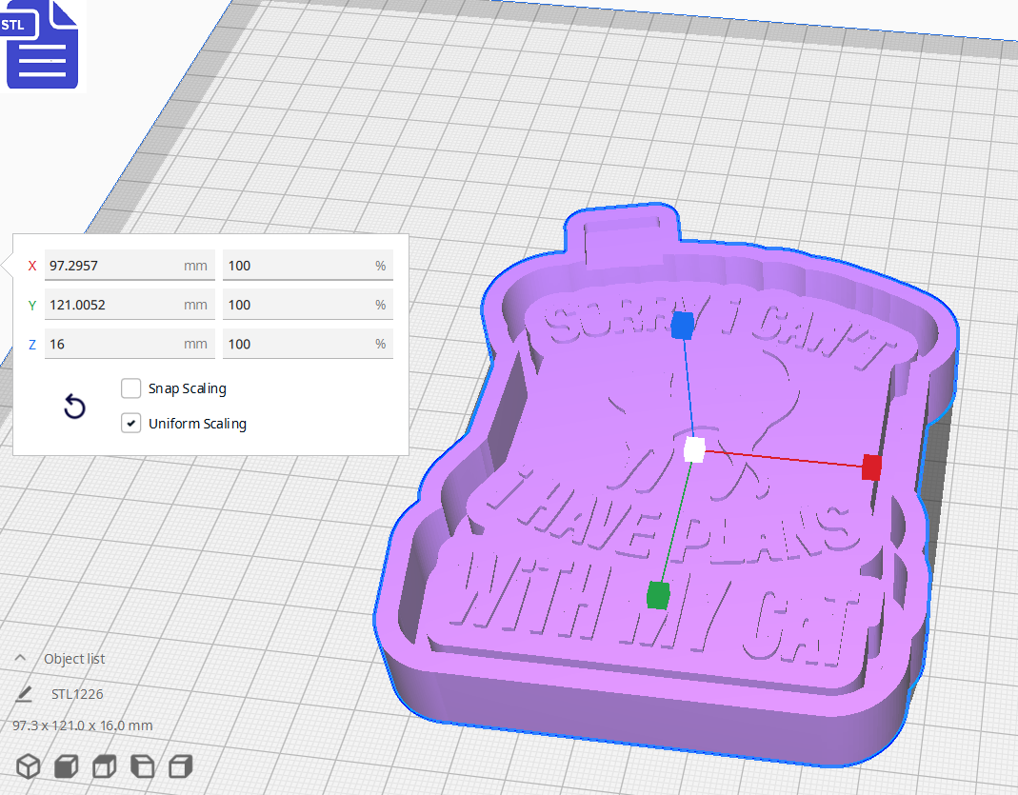Click the blue Z-axis scale handle
This screenshot has height=795, width=1018.
pyautogui.click(x=680, y=327)
